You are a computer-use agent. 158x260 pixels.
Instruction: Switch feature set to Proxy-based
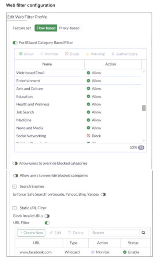(69, 28)
